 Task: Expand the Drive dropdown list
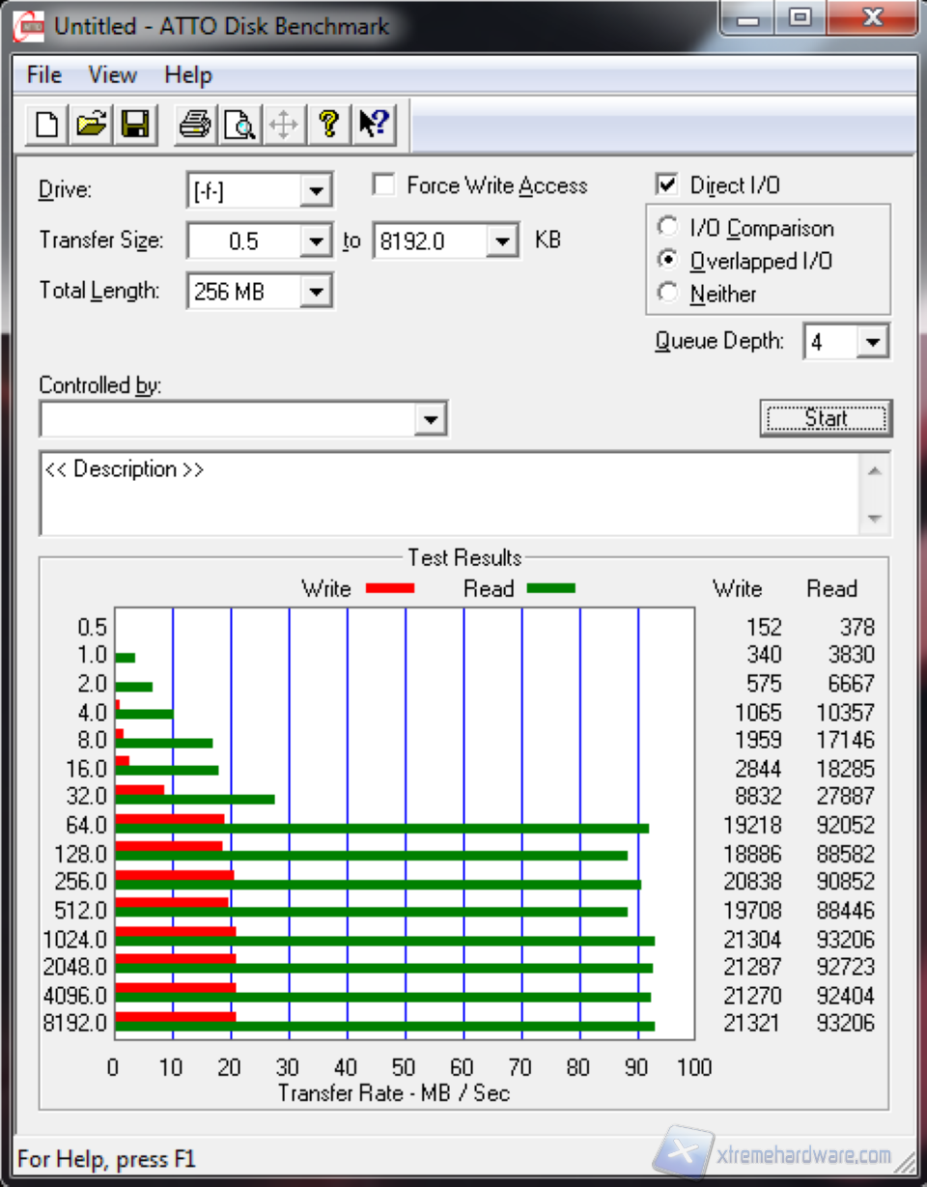point(315,191)
